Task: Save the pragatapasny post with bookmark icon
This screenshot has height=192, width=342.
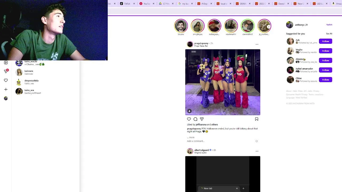Action: pyautogui.click(x=256, y=119)
